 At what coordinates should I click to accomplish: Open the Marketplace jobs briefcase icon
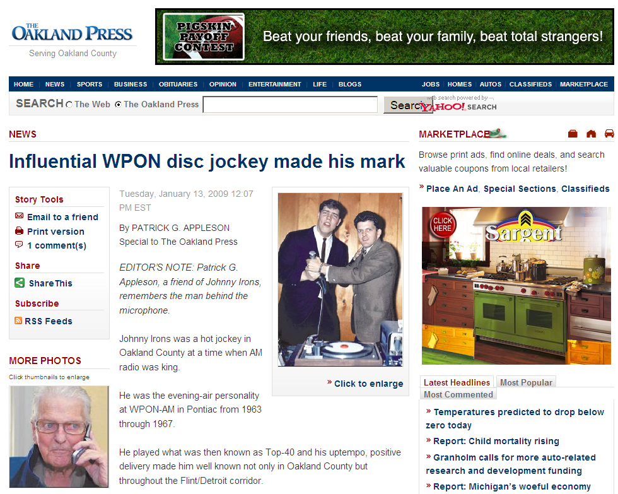[573, 134]
